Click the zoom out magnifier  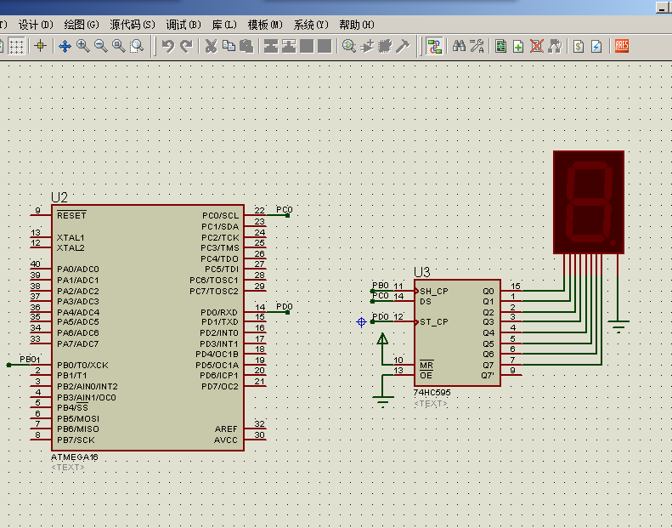100,46
